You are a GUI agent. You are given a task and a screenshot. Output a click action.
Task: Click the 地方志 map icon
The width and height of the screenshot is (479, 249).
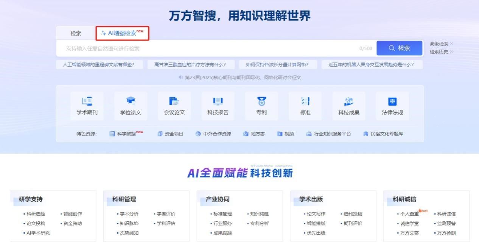(246, 134)
